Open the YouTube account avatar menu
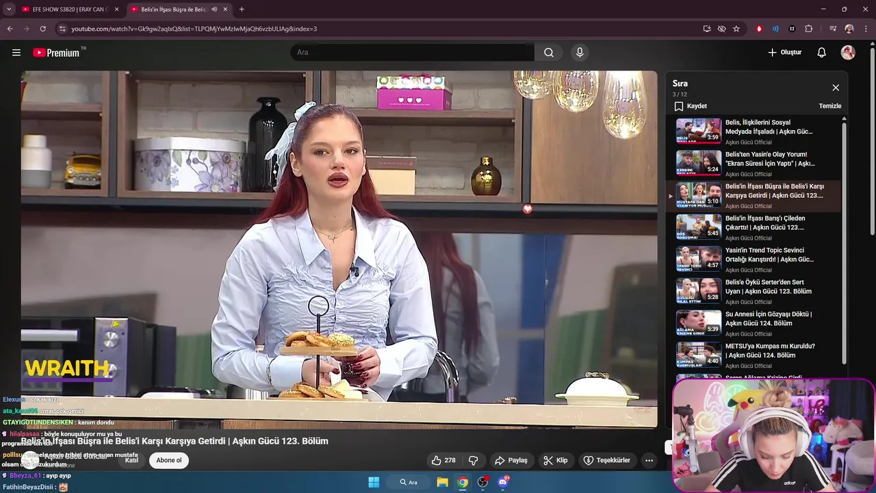Viewport: 876px width, 493px height. [848, 52]
